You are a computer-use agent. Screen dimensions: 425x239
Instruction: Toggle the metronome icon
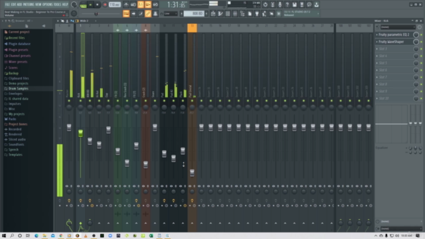pos(126,5)
